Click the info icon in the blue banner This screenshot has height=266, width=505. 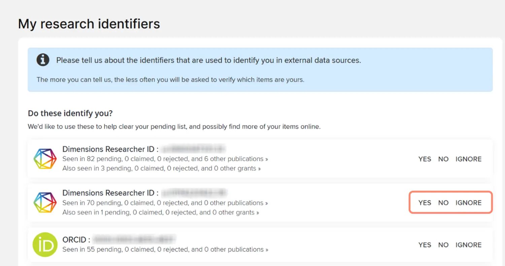(x=43, y=60)
